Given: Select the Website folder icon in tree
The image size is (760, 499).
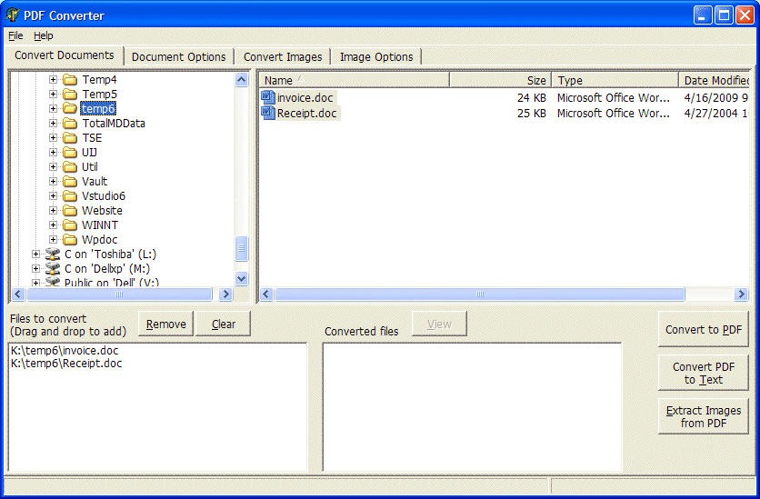Looking at the screenshot, I should [x=70, y=211].
